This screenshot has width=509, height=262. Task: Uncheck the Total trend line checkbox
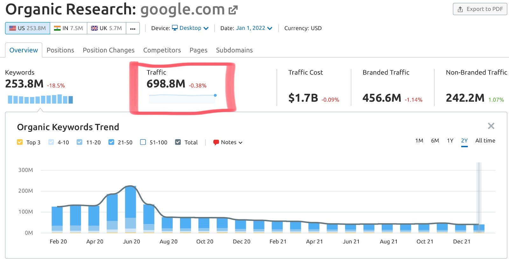178,142
